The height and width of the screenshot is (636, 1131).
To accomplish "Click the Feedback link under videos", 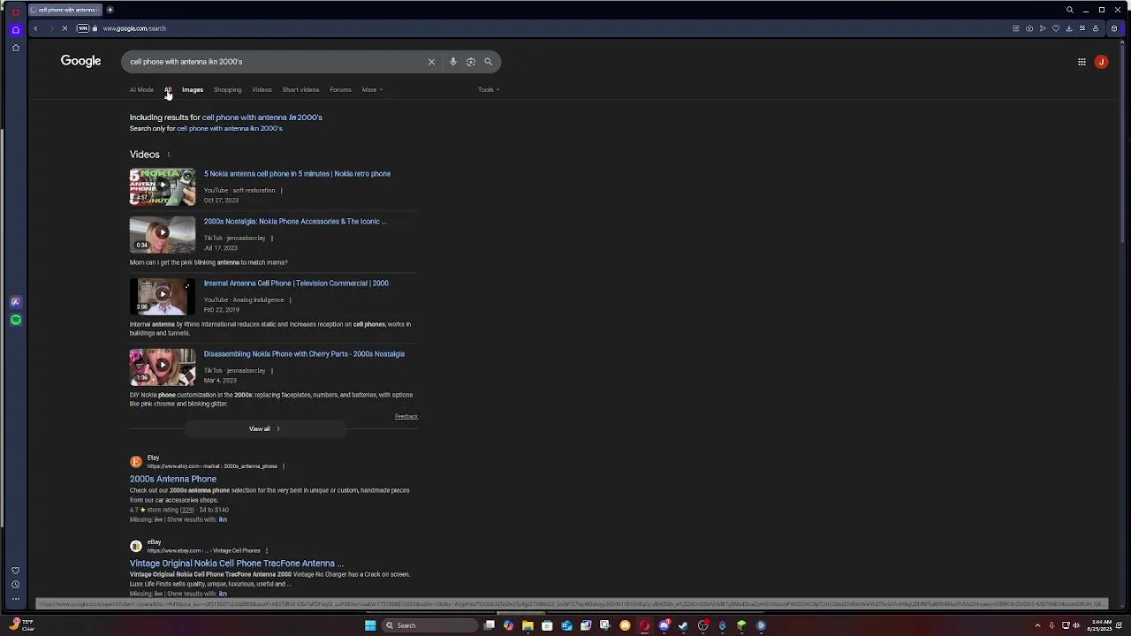I will click(406, 416).
